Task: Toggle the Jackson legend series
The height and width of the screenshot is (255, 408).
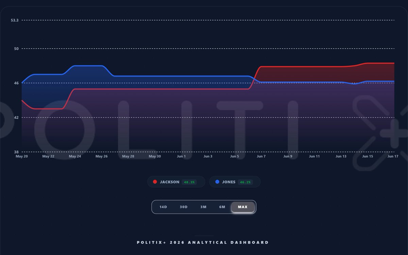Action: (176, 182)
